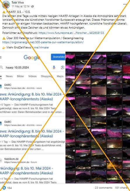Click the magnifier search icon

click(x=1, y=67)
